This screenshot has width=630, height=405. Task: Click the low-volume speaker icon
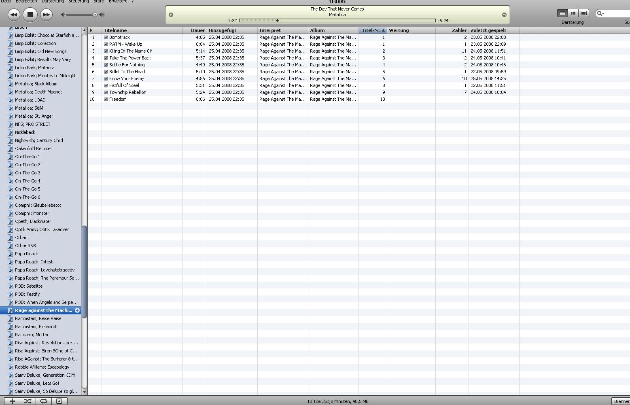(x=63, y=15)
